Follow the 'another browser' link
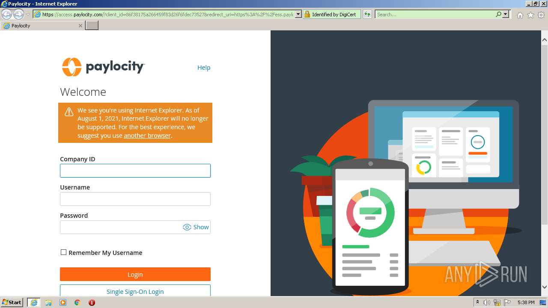 point(147,135)
